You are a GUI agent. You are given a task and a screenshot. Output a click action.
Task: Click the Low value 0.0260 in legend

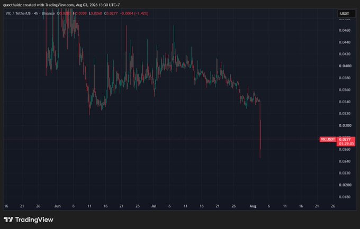pos(95,14)
